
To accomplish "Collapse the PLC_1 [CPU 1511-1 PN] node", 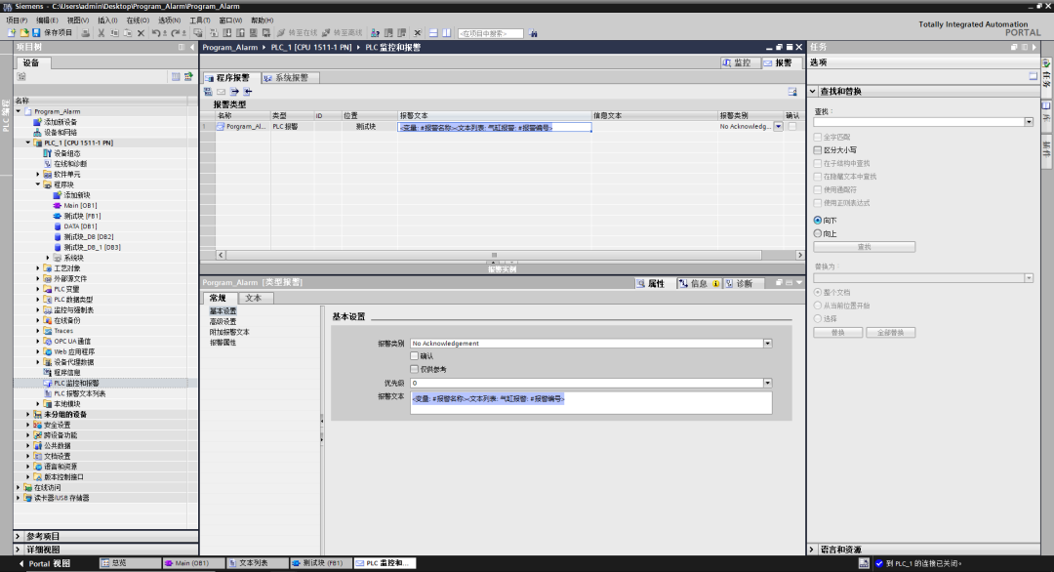I will point(28,143).
